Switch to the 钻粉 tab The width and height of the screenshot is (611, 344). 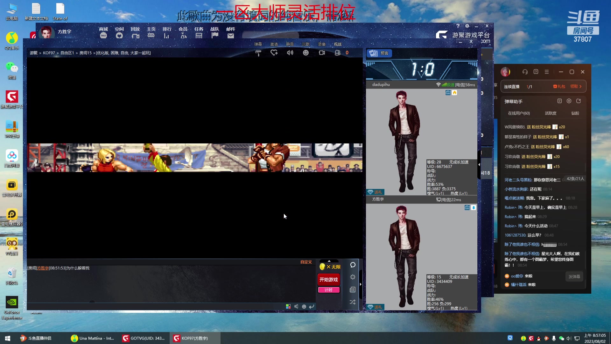tap(575, 113)
